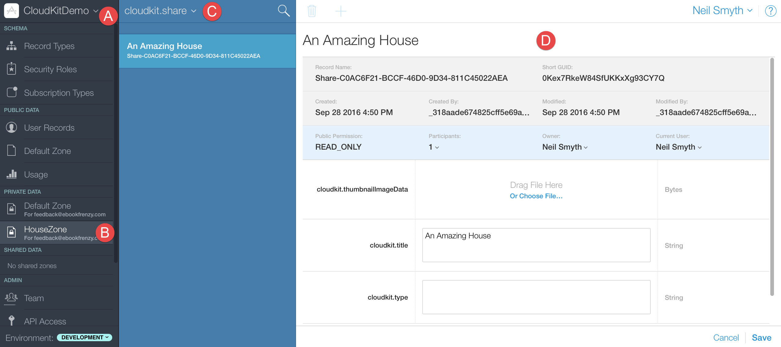
Task: Open the DEVELOPMENT environment selector
Action: (84, 337)
